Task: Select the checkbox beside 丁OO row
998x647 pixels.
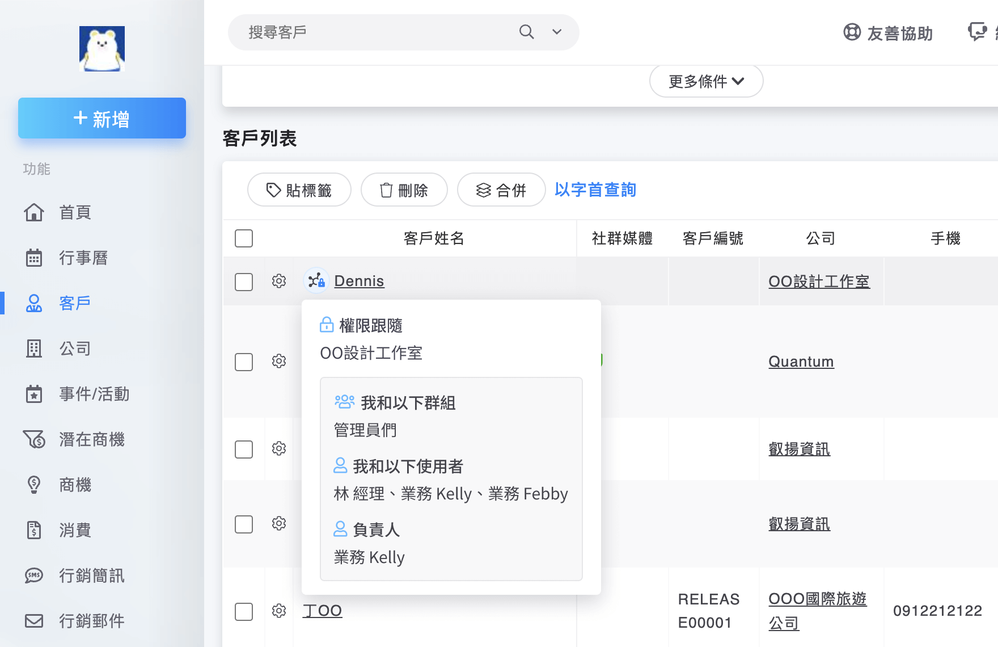Action: [x=243, y=612]
